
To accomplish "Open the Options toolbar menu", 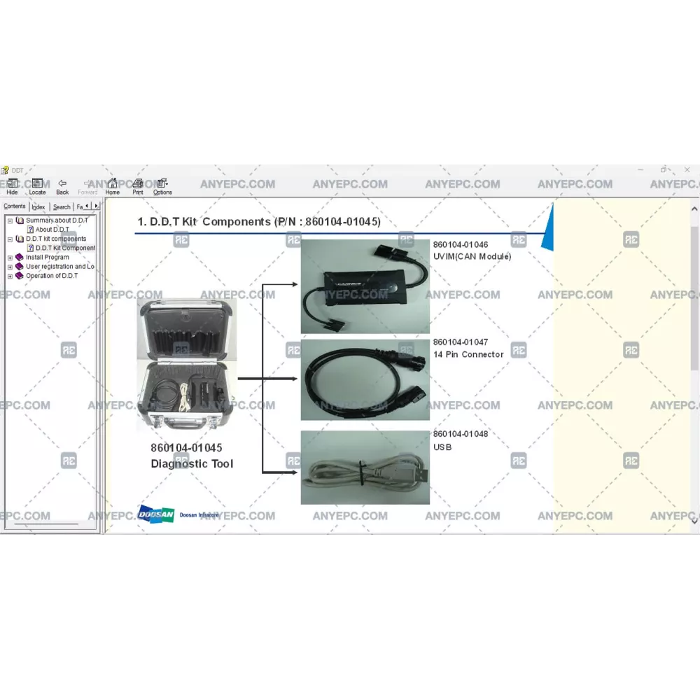I will (162, 186).
